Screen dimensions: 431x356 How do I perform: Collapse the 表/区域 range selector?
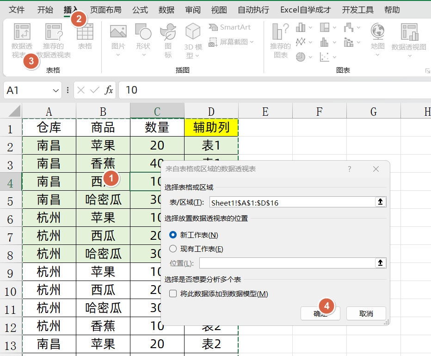tap(381, 202)
